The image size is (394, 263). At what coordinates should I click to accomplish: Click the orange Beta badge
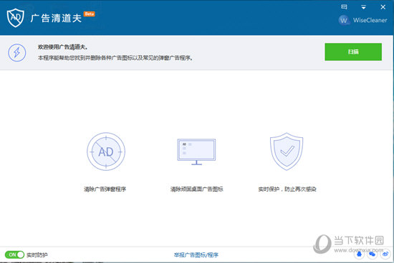click(90, 14)
